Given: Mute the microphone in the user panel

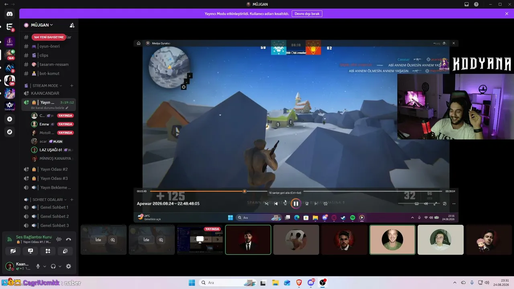Looking at the screenshot, I should 38,266.
